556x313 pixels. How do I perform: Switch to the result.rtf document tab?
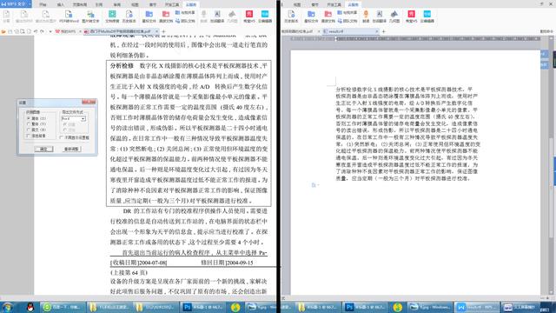point(349,31)
